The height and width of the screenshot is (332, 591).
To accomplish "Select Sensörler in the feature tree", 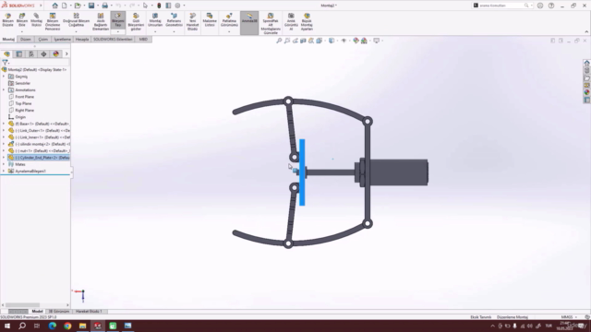I will (22, 83).
